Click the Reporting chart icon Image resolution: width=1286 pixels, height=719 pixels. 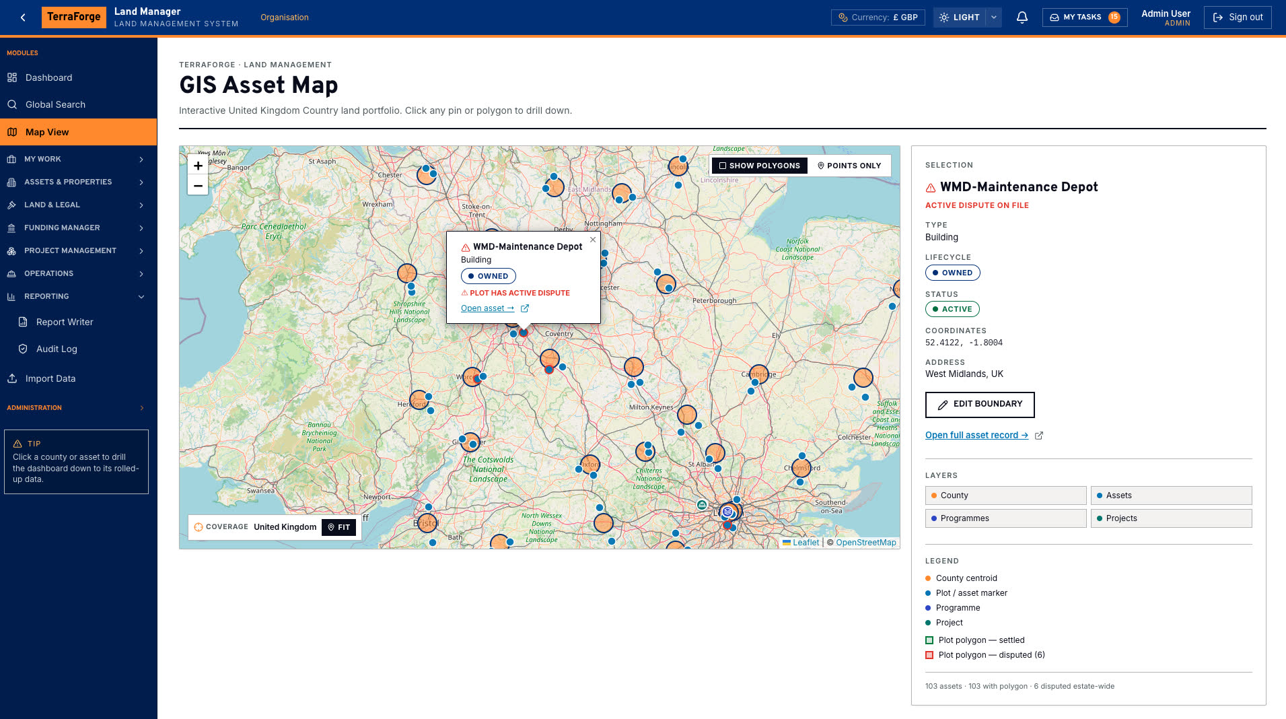point(11,296)
